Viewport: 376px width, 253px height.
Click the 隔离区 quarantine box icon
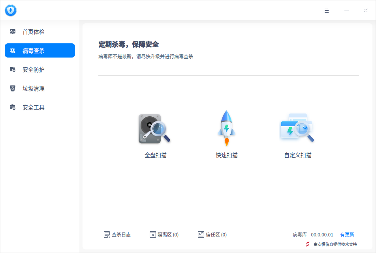pyautogui.click(x=152, y=234)
